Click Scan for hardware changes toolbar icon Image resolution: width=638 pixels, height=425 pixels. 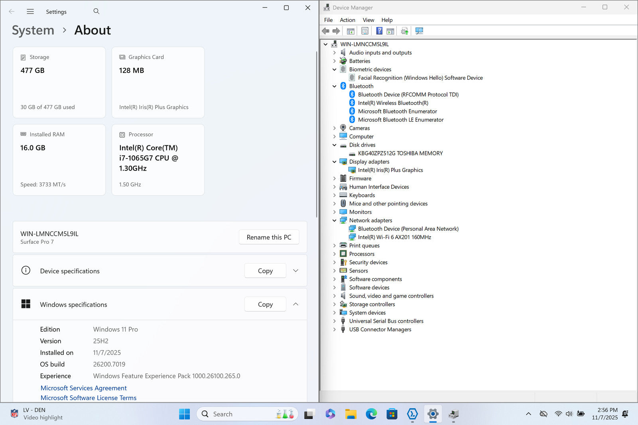coord(419,31)
